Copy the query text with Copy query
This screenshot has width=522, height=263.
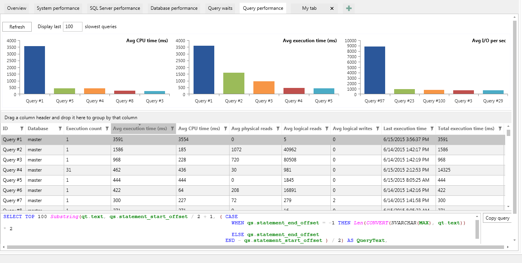pos(497,218)
